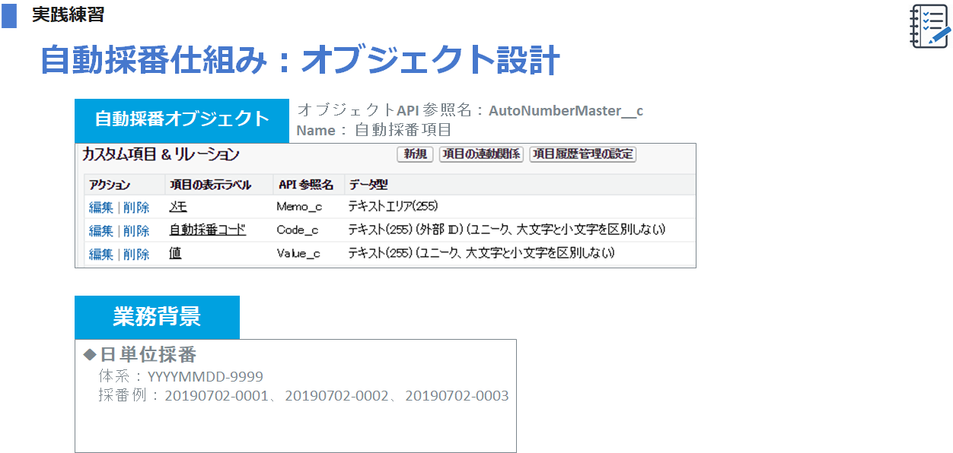The width and height of the screenshot is (953, 453).
Task: Click the 項目の連動関係 button
Action: pyautogui.click(x=481, y=154)
